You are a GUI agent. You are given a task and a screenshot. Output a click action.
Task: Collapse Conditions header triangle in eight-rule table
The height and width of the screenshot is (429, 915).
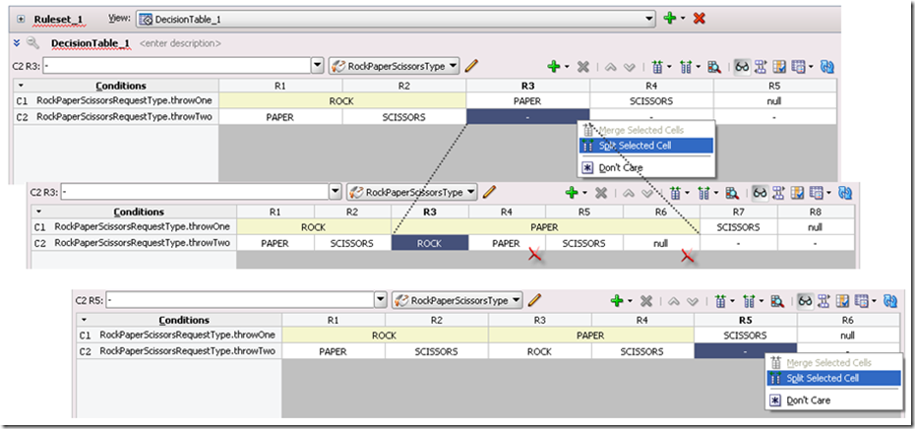(x=39, y=212)
